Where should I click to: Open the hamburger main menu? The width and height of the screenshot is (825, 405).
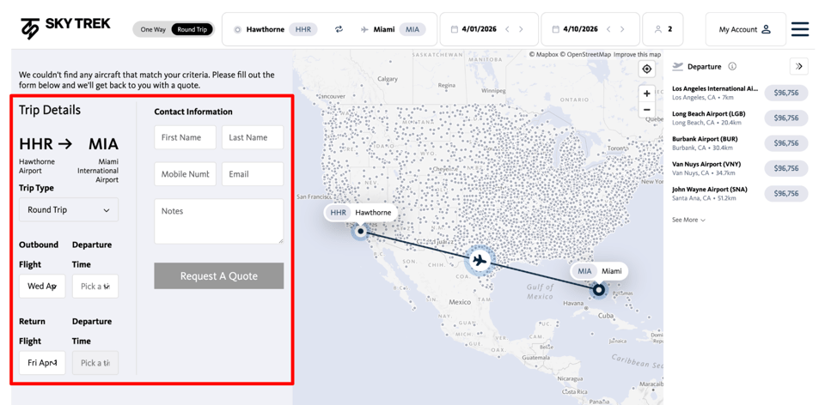799,29
